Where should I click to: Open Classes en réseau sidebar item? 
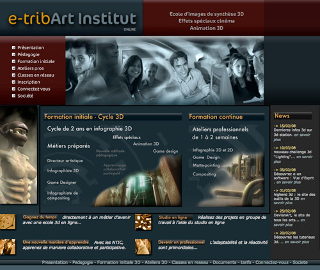[36, 75]
